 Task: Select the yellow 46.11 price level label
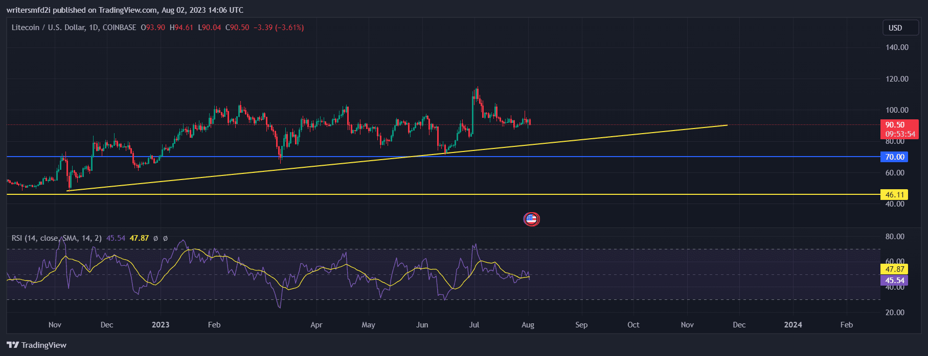tap(894, 195)
